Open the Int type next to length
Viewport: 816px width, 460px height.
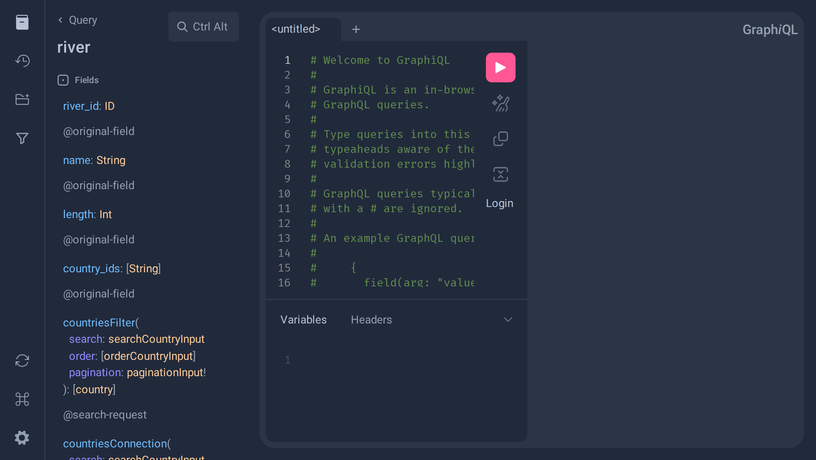(105, 214)
